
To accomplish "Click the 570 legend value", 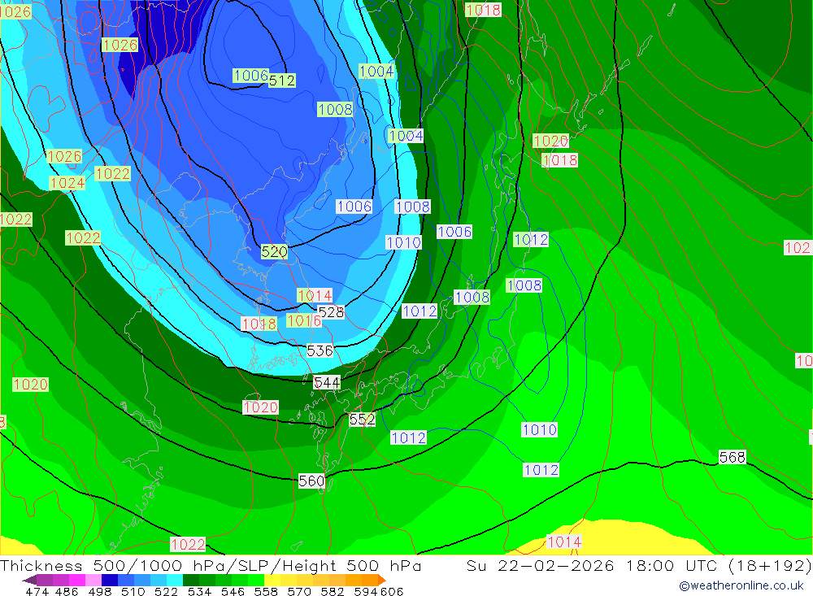I will pos(299,591).
